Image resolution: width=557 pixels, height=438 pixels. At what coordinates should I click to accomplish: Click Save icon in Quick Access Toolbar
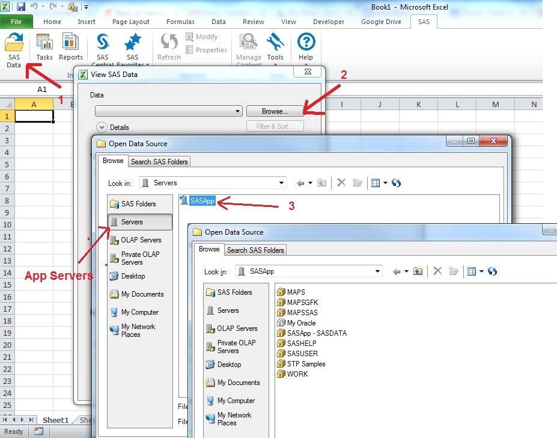pos(21,7)
